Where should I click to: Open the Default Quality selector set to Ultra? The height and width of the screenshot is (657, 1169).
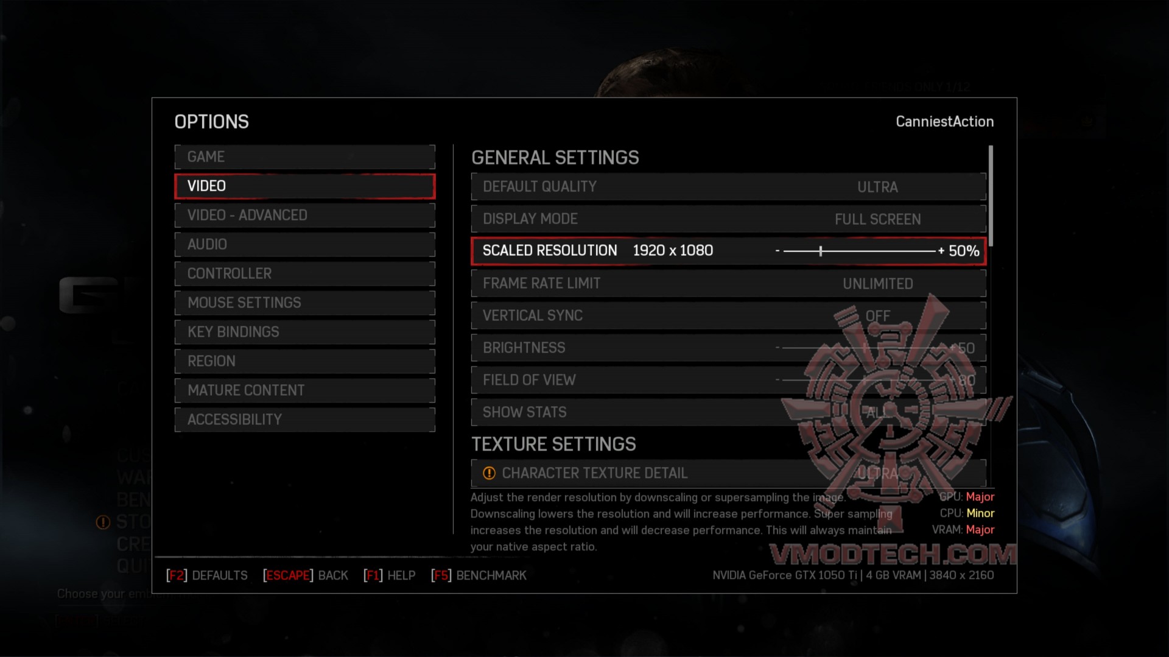pyautogui.click(x=728, y=186)
